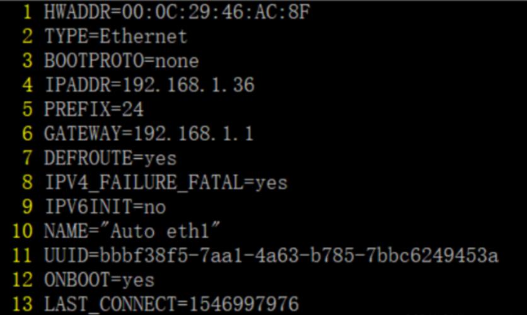Click line number 13 in gutter
This screenshot has height=315, width=527.
coord(22,304)
